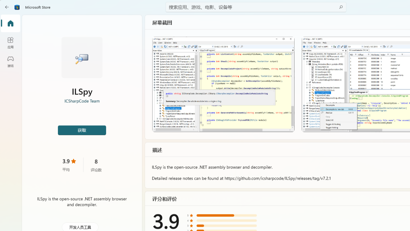The height and width of the screenshot is (231, 410).
Task: Focus the 搜索应用 search box
Action: pos(256,7)
